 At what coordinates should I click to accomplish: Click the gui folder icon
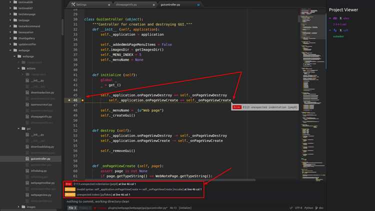(x=23, y=129)
